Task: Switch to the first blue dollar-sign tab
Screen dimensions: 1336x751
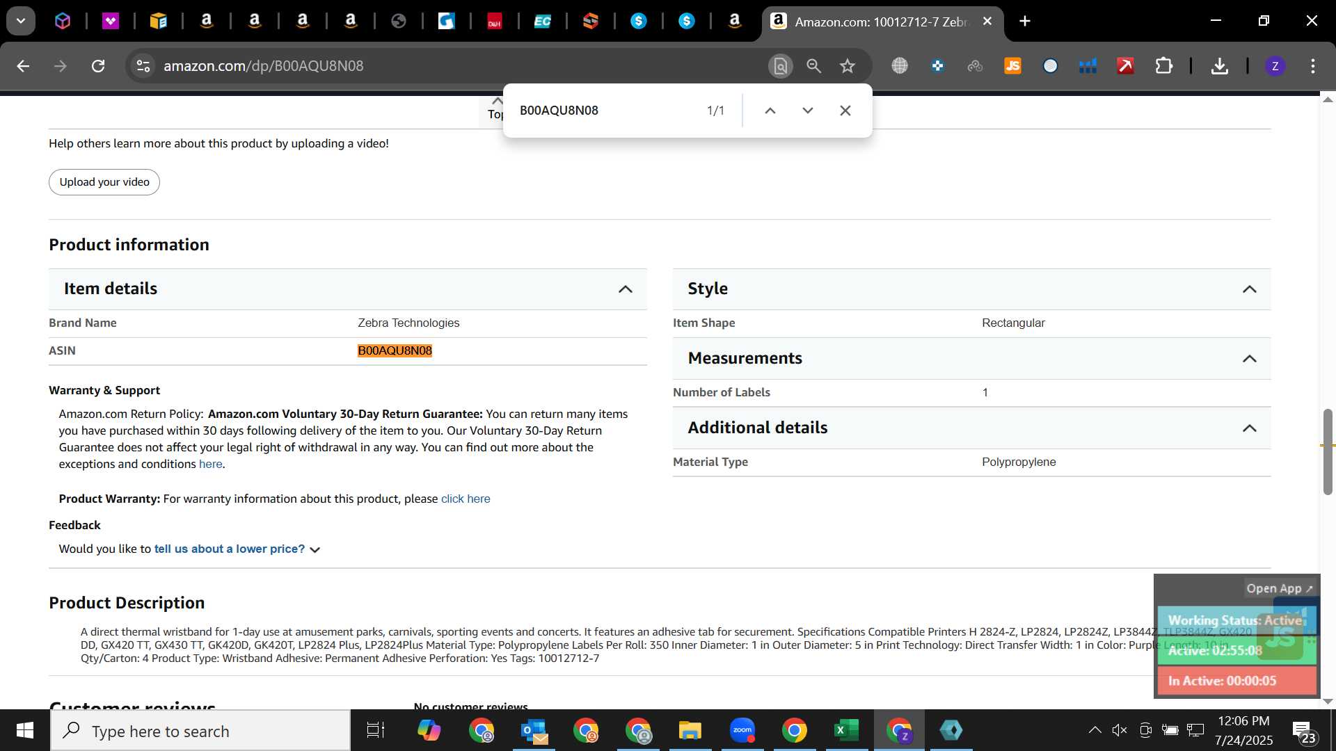Action: pyautogui.click(x=639, y=22)
